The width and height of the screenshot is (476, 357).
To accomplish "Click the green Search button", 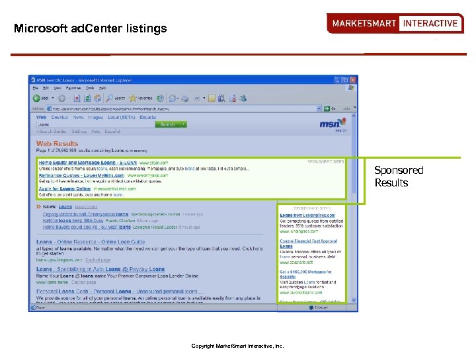I will [167, 124].
